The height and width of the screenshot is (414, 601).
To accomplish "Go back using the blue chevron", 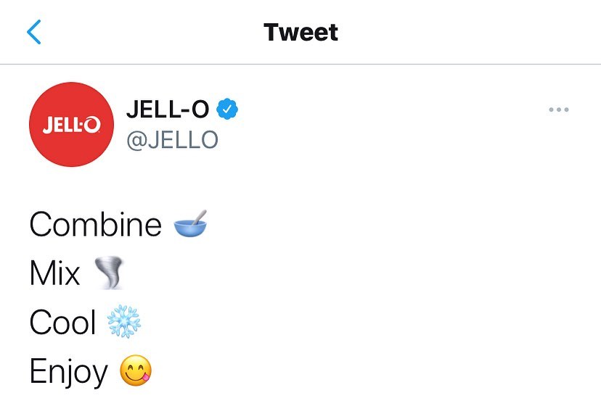I will [34, 33].
